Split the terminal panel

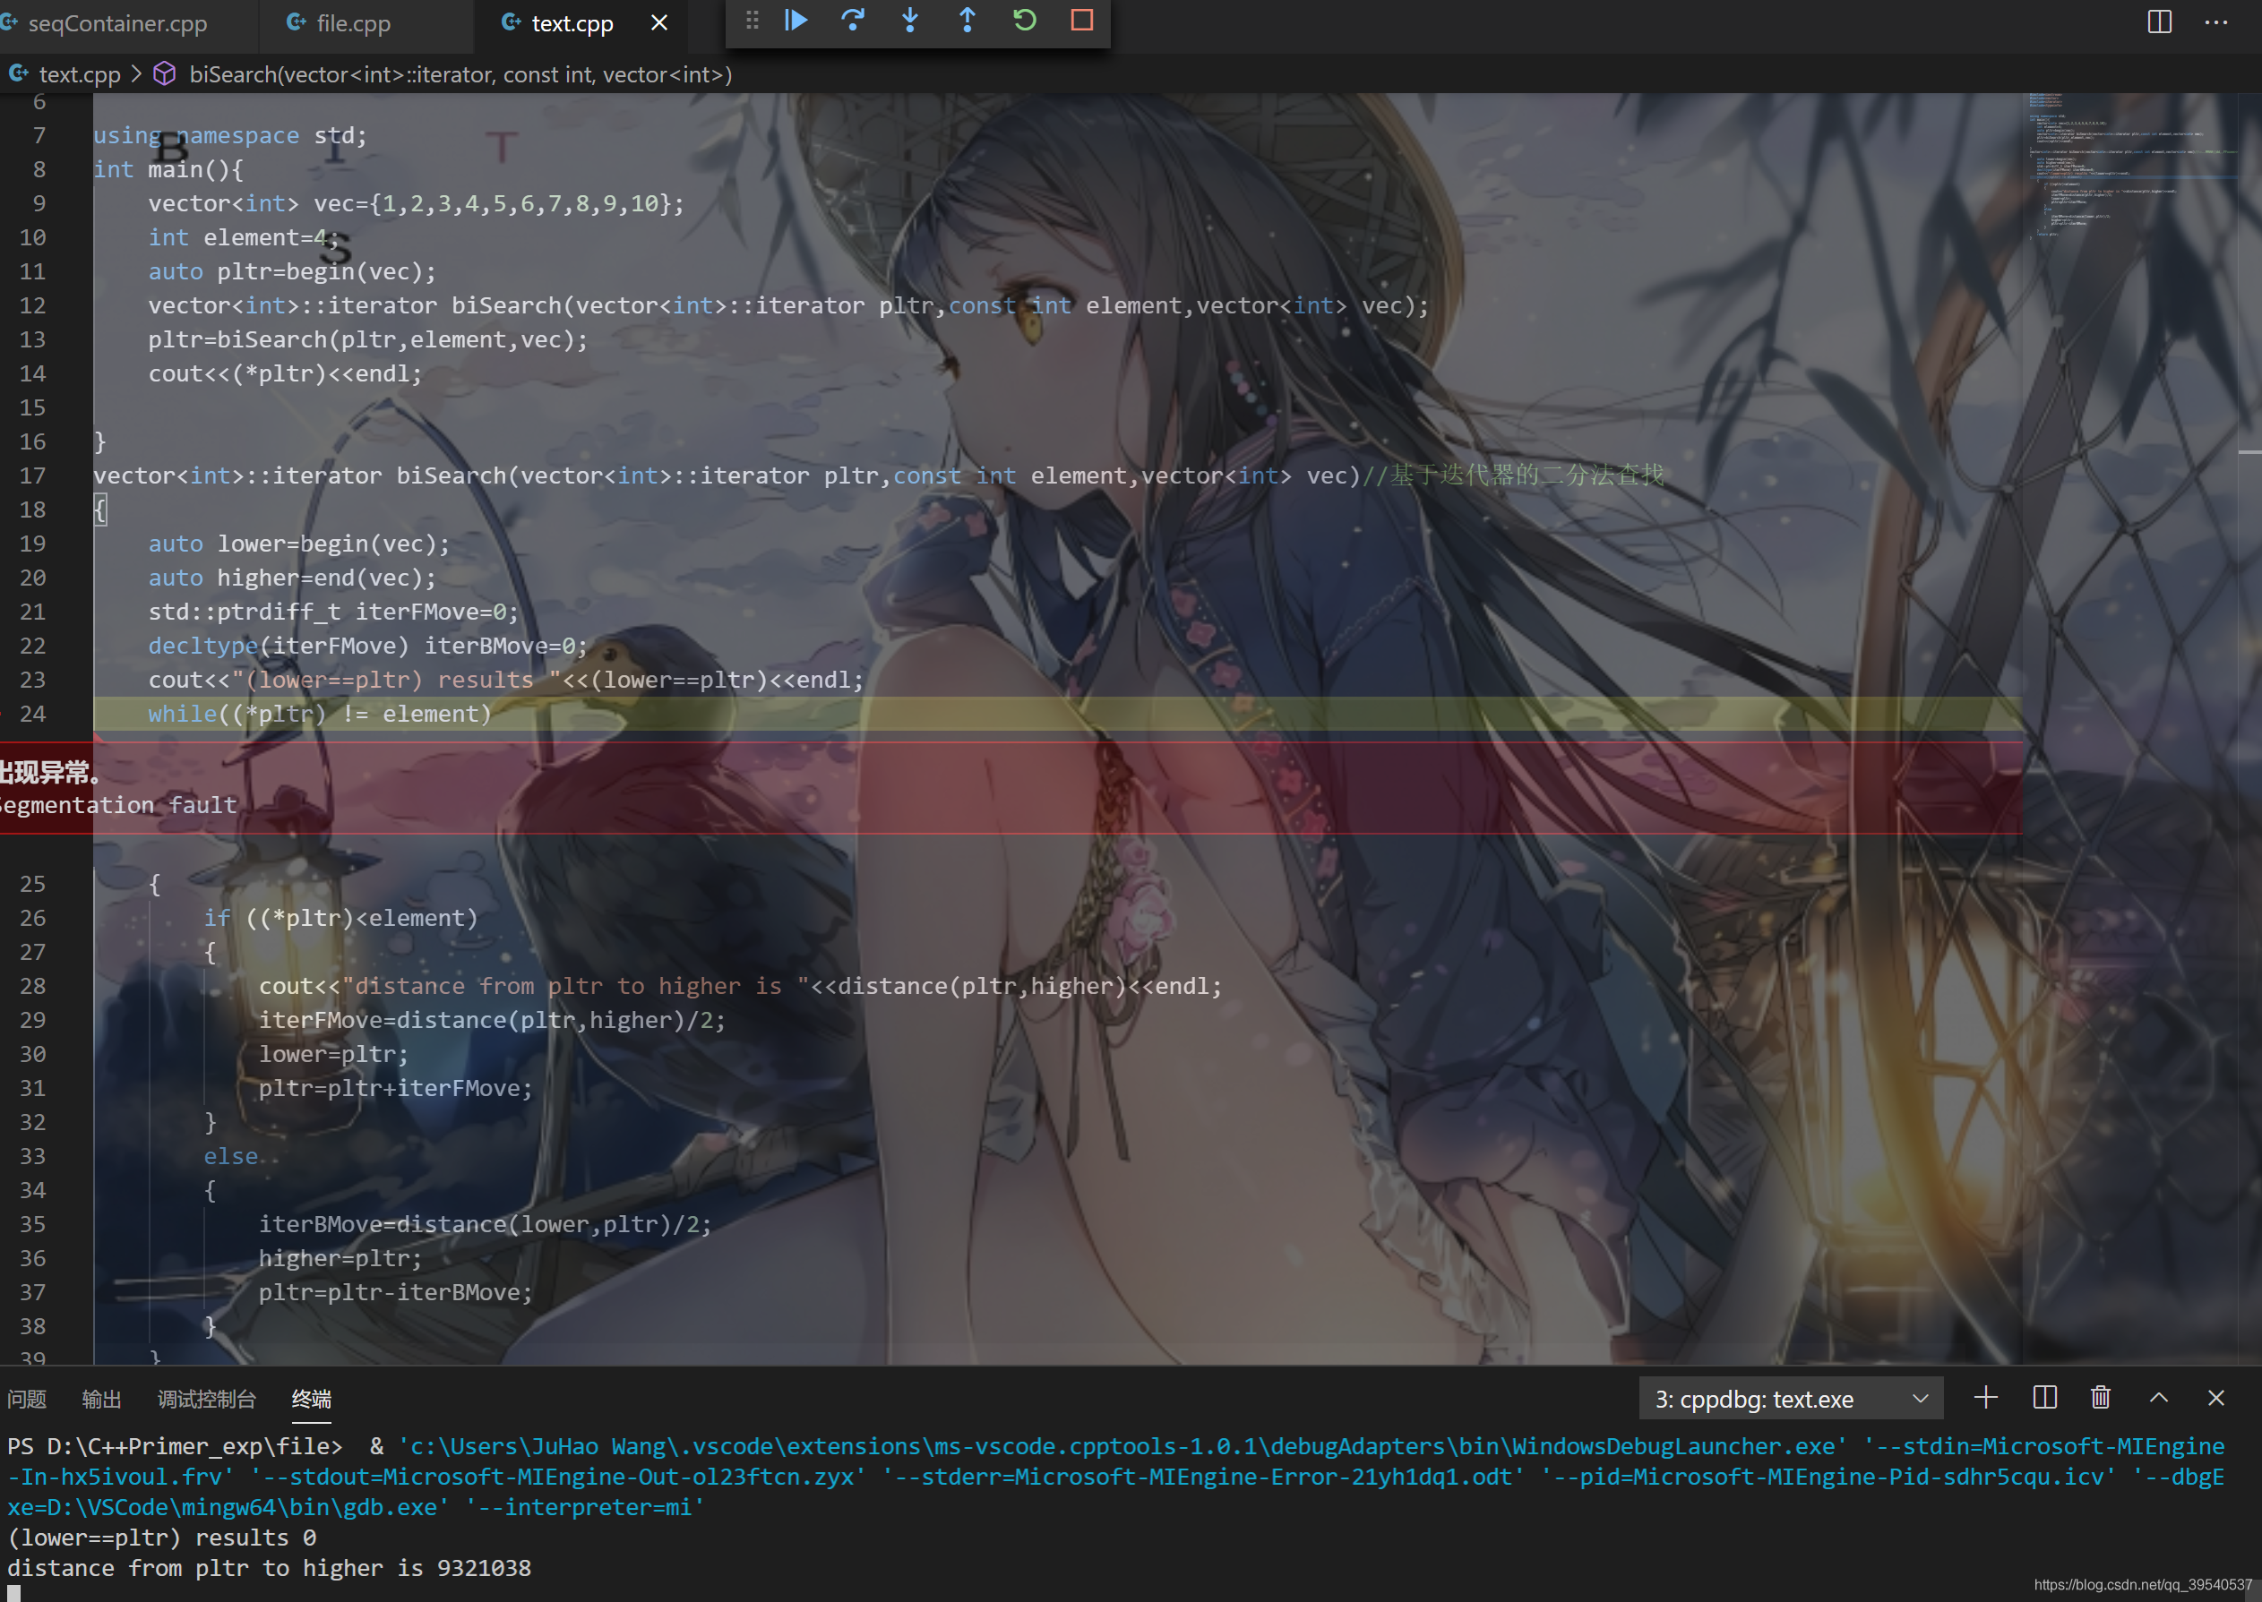pyautogui.click(x=2044, y=1398)
